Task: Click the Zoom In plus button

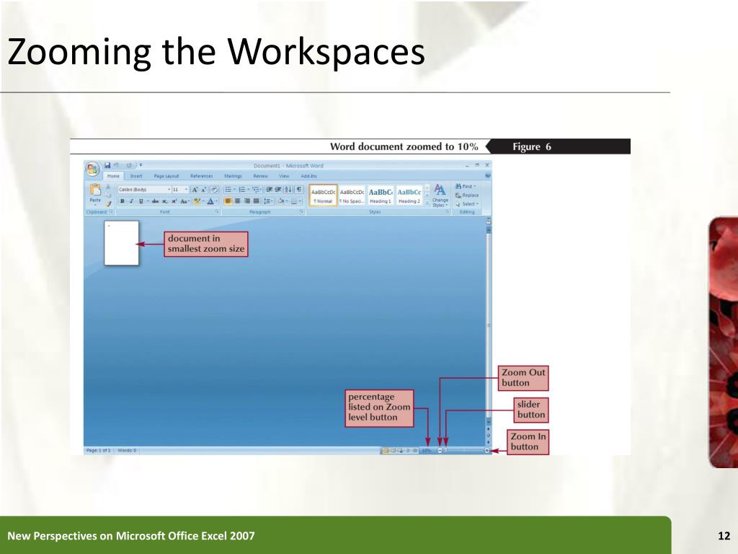Action: (487, 450)
